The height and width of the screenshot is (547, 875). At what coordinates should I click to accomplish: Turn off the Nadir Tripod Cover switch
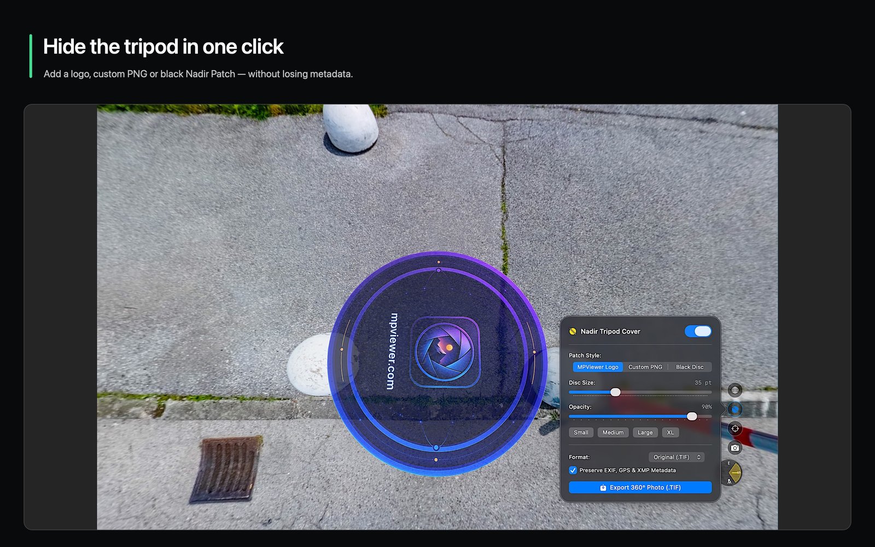pos(698,331)
